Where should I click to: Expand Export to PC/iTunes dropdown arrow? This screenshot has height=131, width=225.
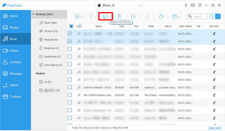(x=109, y=17)
